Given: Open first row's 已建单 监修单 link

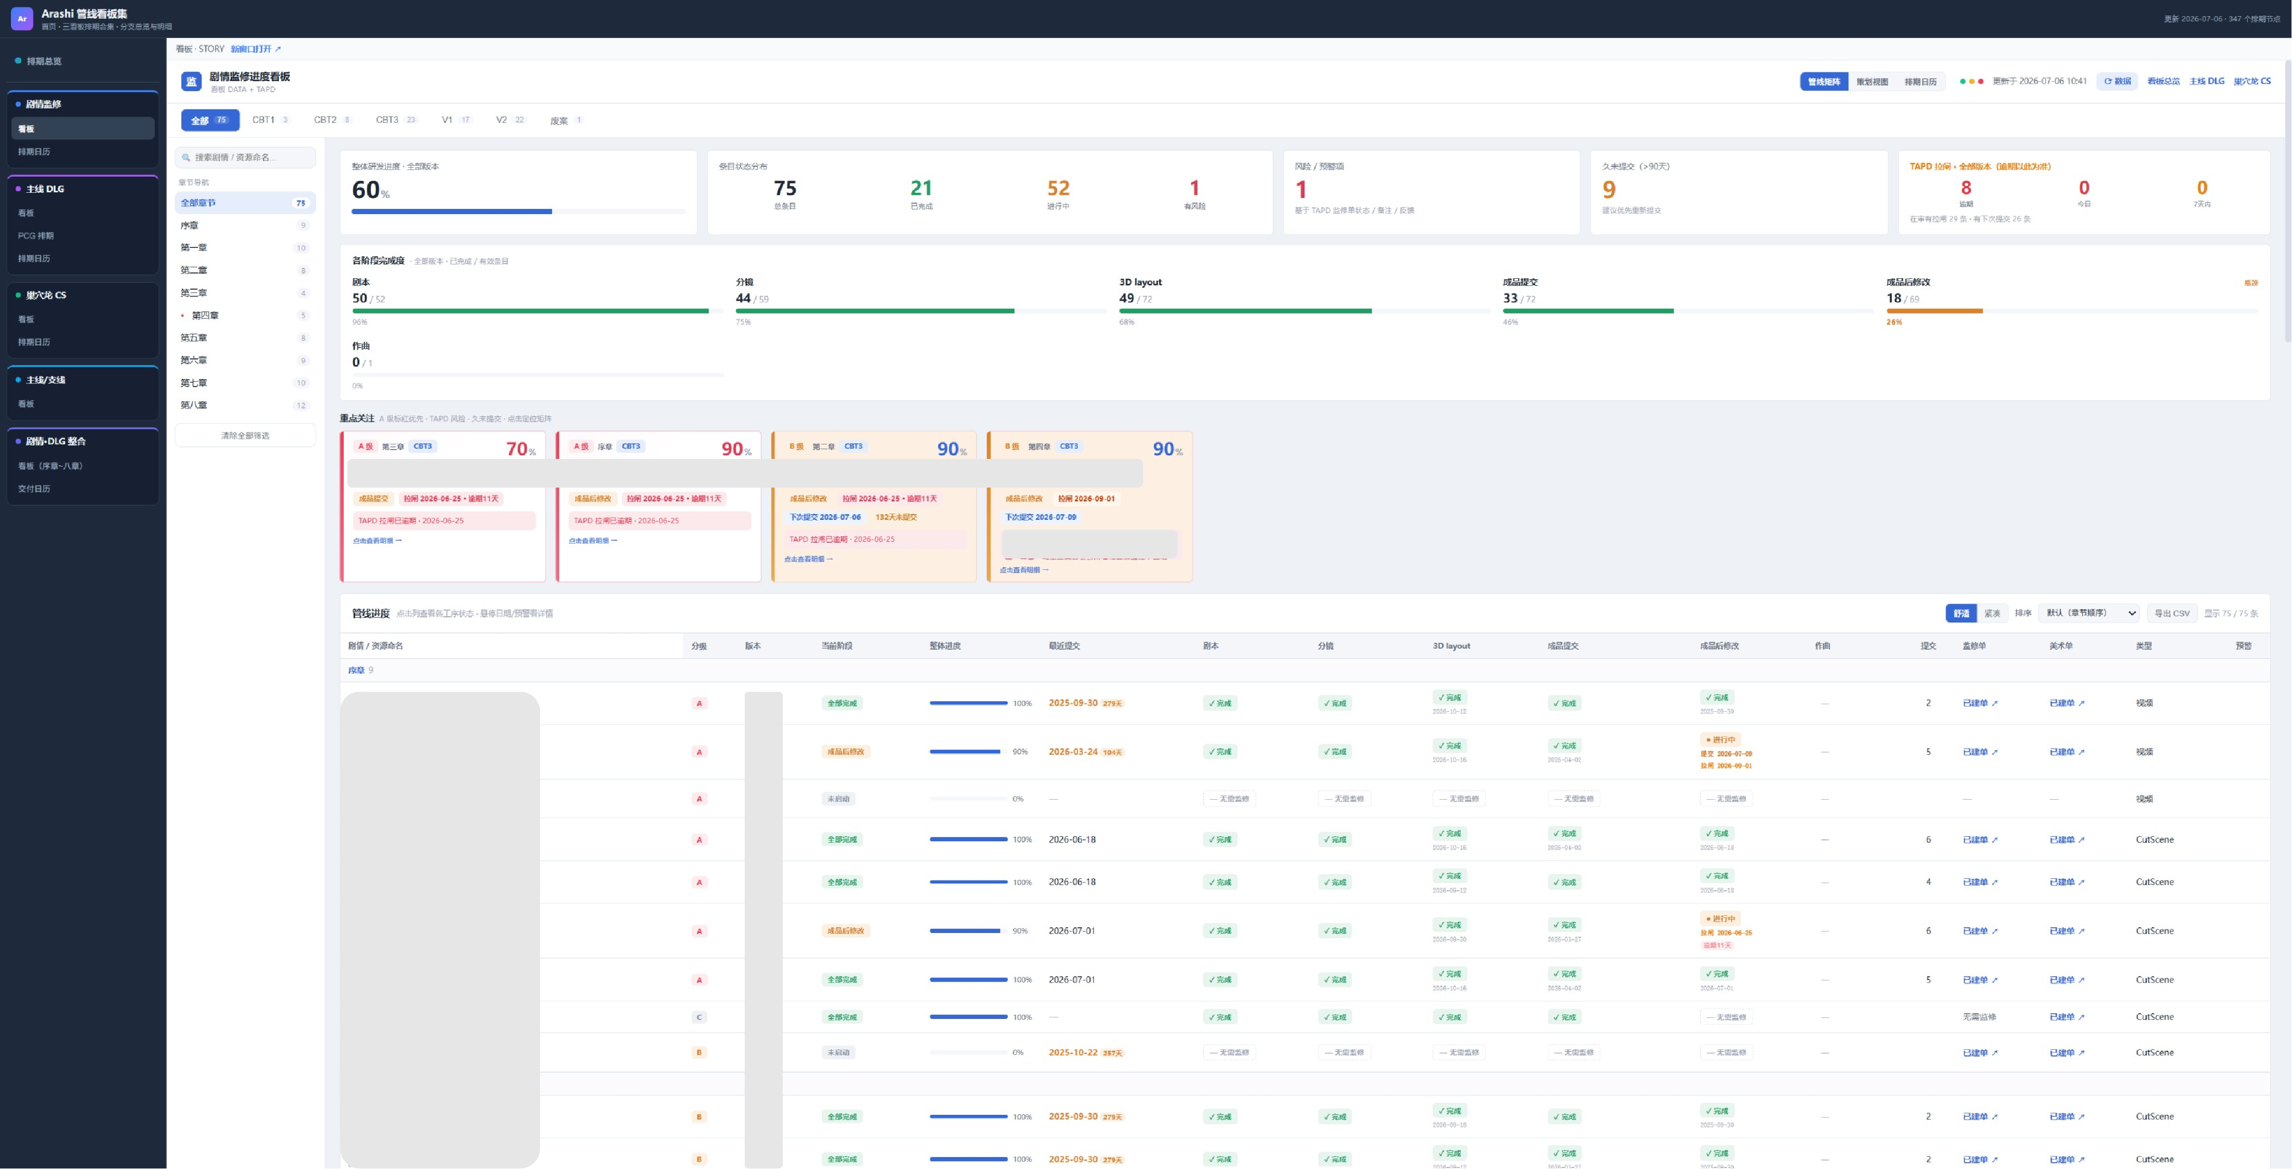Looking at the screenshot, I should [1980, 703].
